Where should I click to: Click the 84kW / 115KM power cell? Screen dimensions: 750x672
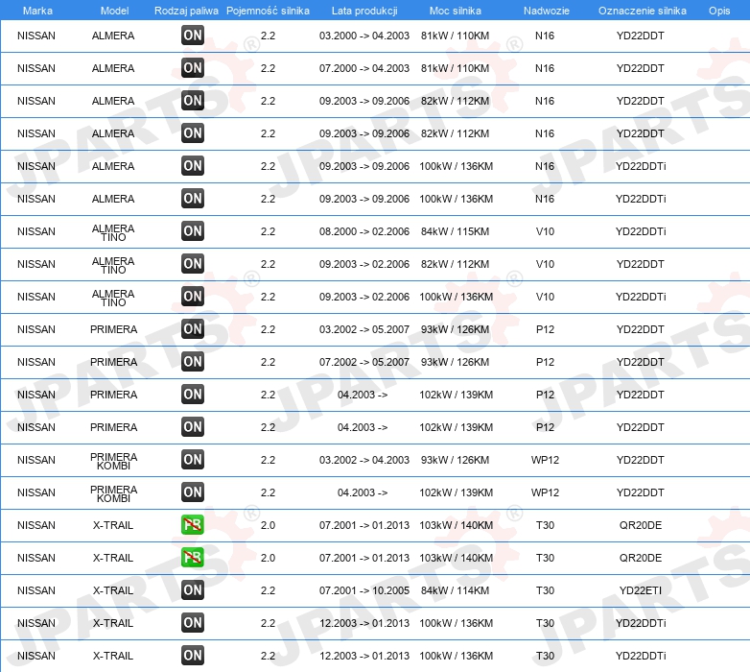click(x=455, y=231)
